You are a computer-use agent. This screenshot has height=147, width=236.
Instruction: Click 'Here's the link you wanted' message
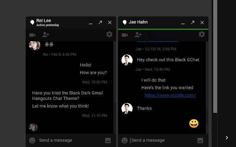(x=167, y=87)
